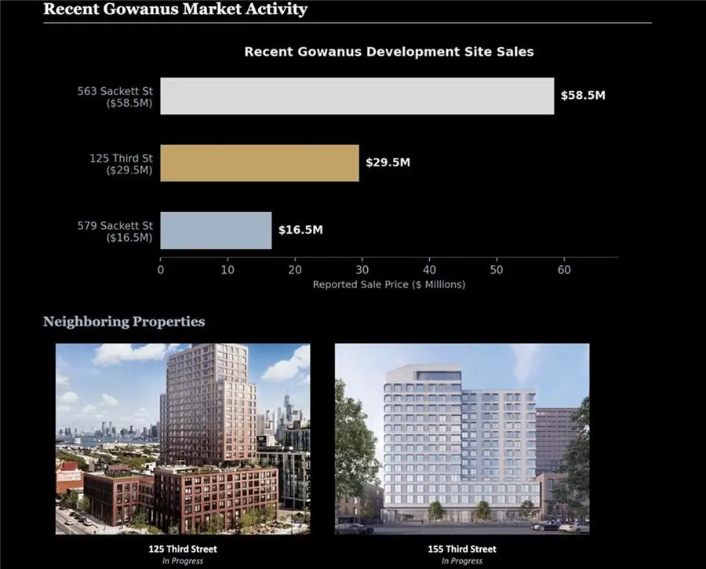Click the 155 Third Street caption
This screenshot has width=706, height=569.
(x=462, y=549)
